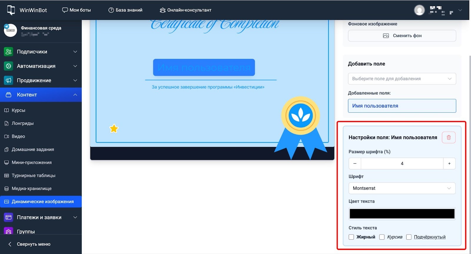Toggle the Курсив italic checkbox
The height and width of the screenshot is (254, 471).
click(x=382, y=237)
